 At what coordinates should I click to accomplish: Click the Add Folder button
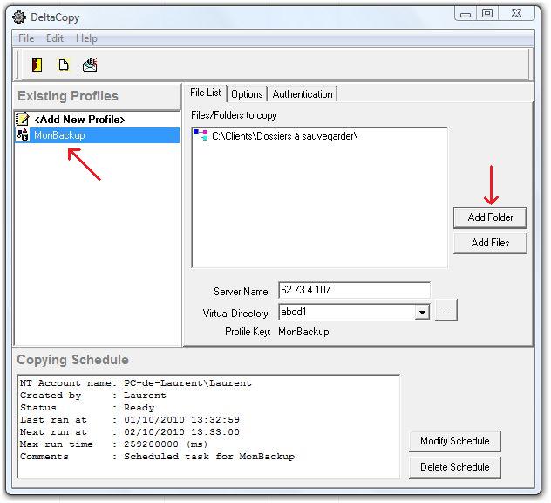click(x=490, y=217)
